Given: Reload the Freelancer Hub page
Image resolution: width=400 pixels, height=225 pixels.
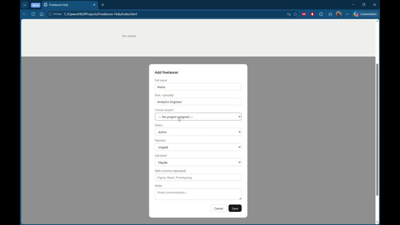Looking at the screenshot, I should [33, 14].
